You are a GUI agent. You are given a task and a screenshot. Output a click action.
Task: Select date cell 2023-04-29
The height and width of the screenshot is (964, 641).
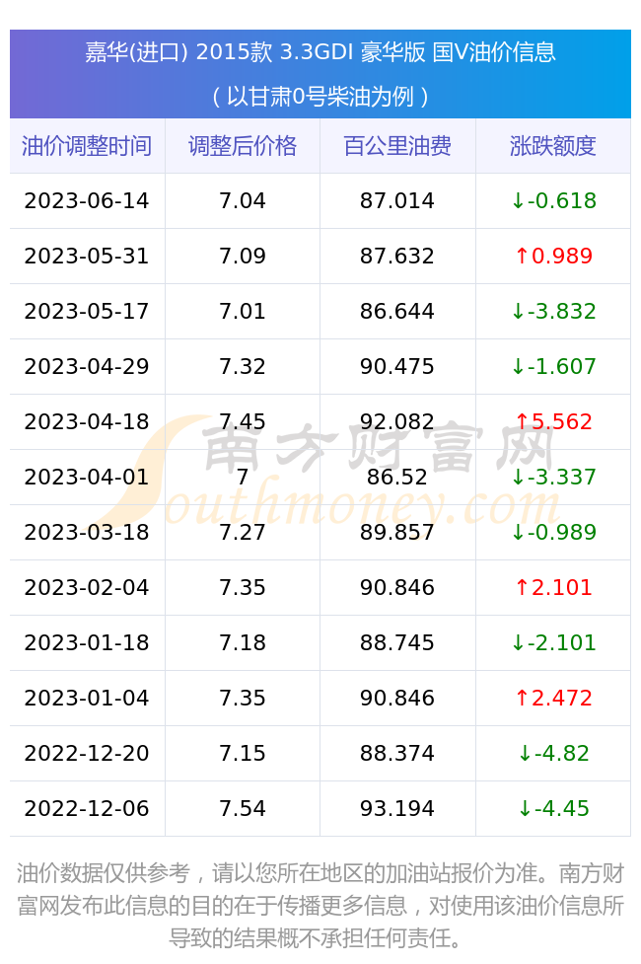[87, 367]
